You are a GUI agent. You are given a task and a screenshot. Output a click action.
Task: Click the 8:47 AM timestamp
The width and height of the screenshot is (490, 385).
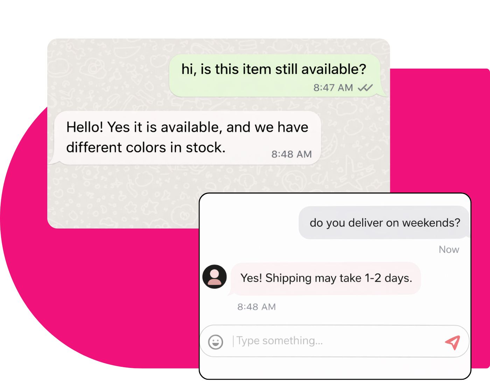click(333, 87)
